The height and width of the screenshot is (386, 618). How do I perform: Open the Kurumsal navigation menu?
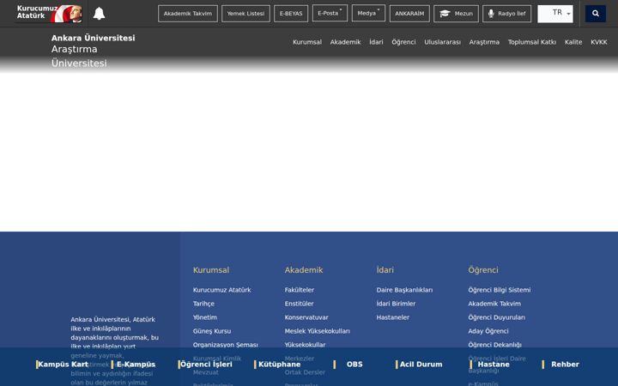click(x=307, y=42)
